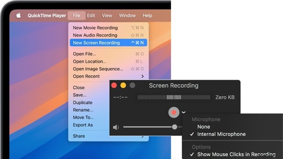The image size is (283, 159).
Task: Choose Internal Microphone option
Action: pos(221,134)
